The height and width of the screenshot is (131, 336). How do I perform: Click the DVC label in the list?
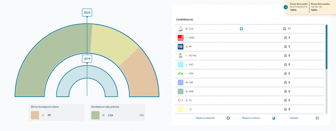pyautogui.click(x=191, y=65)
